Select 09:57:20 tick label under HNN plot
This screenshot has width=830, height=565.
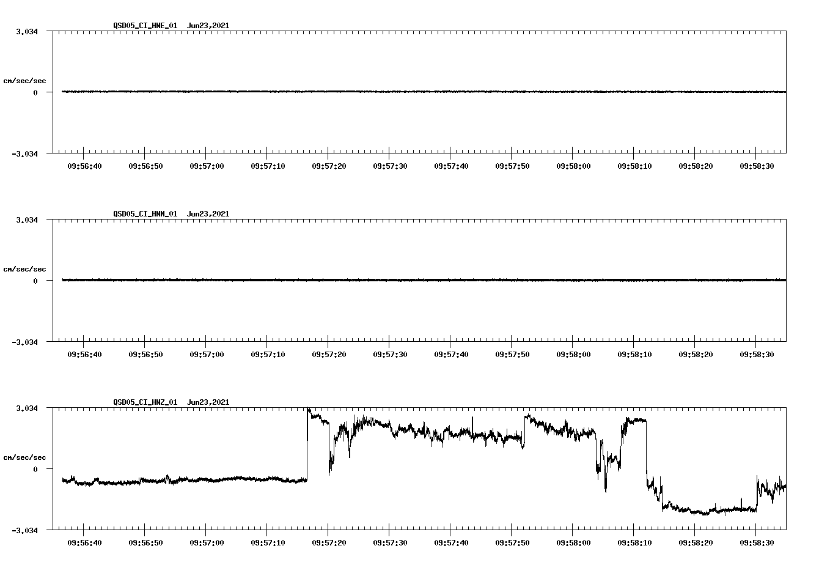(x=329, y=354)
